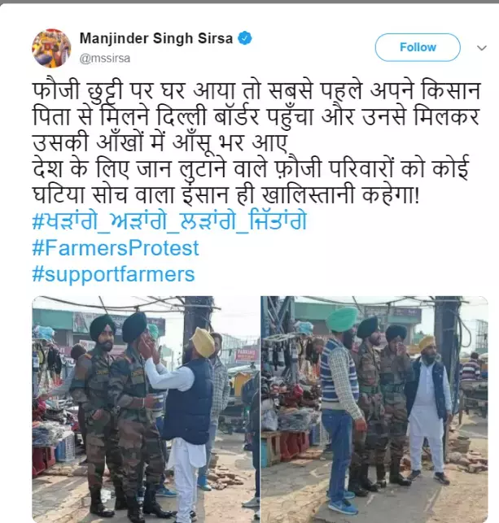Image resolution: width=499 pixels, height=523 pixels.
Task: Click tweet line starting with फौजी छुट्टी
Action: coord(256,90)
